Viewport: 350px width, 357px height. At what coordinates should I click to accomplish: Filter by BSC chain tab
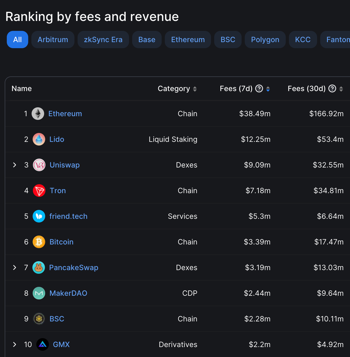(228, 40)
